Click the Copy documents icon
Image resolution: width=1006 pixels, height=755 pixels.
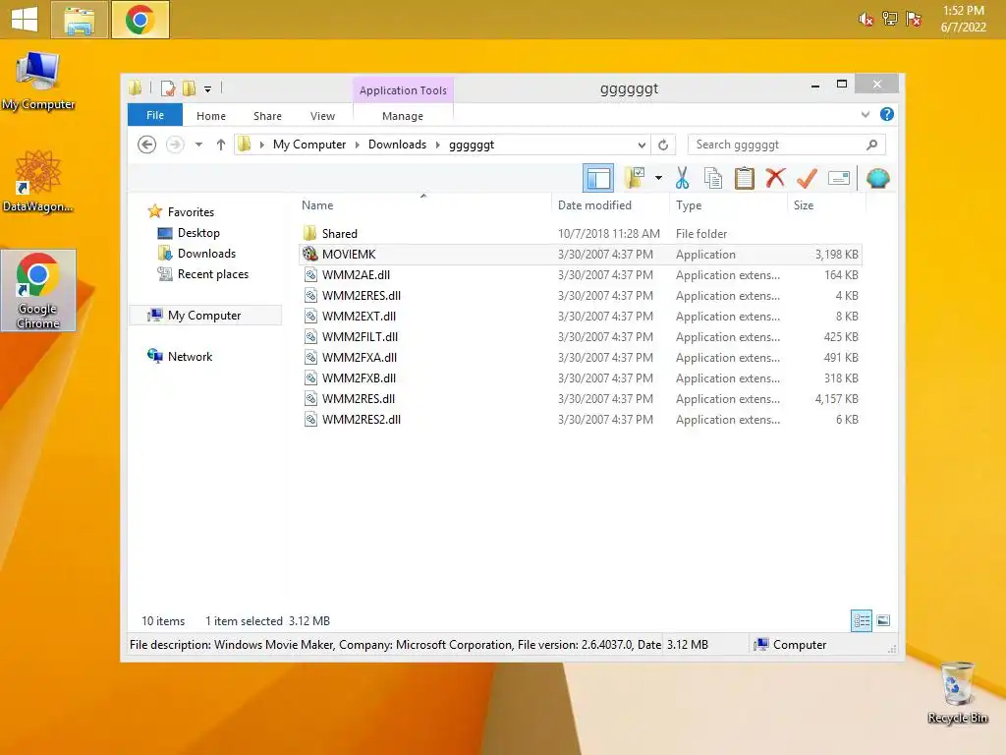(713, 178)
